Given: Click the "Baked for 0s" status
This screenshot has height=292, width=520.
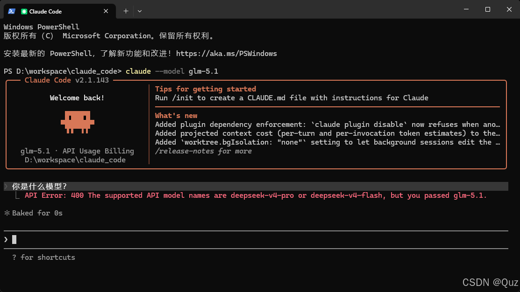Looking at the screenshot, I should pyautogui.click(x=37, y=213).
